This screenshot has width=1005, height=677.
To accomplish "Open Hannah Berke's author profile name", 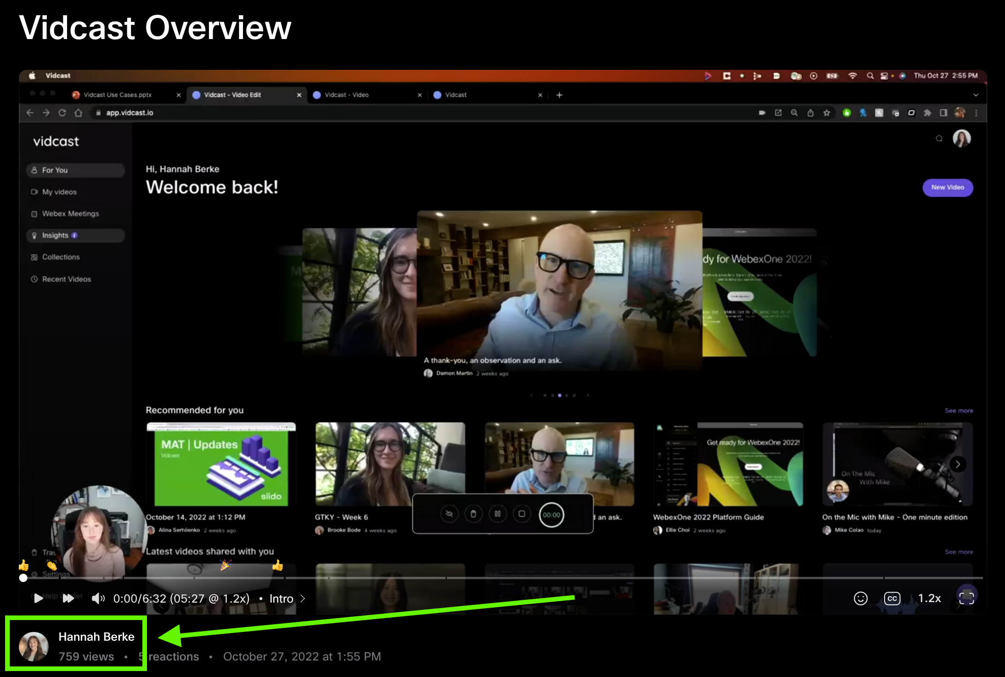I will click(x=96, y=637).
